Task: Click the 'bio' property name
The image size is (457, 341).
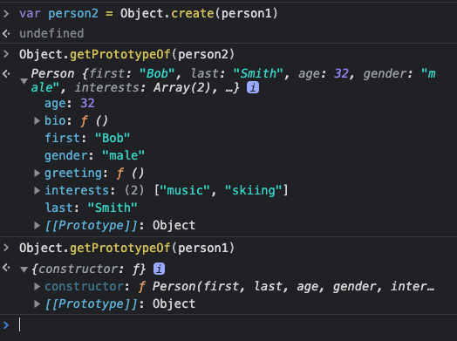Action: tap(55, 120)
